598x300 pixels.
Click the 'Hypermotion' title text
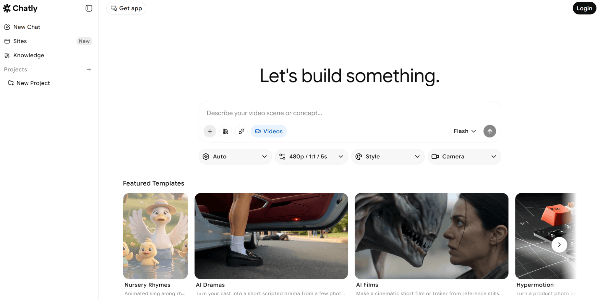click(x=535, y=285)
